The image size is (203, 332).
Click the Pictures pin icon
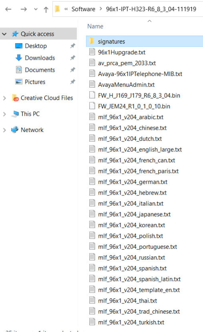[73, 81]
